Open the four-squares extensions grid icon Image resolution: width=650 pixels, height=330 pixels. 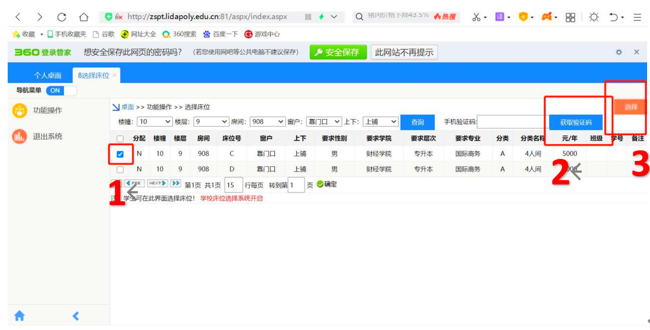[570, 17]
